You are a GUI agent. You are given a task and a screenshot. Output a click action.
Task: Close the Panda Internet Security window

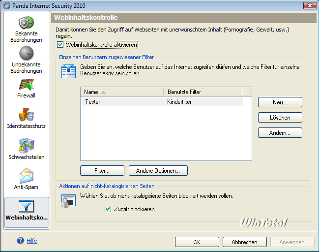point(310,5)
